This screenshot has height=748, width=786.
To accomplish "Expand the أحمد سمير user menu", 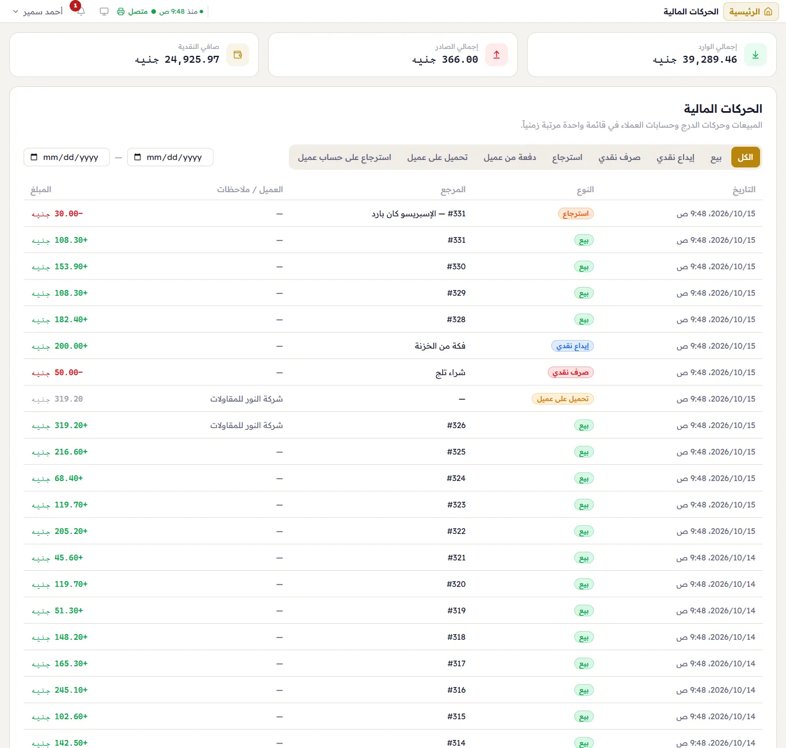I will [x=39, y=12].
